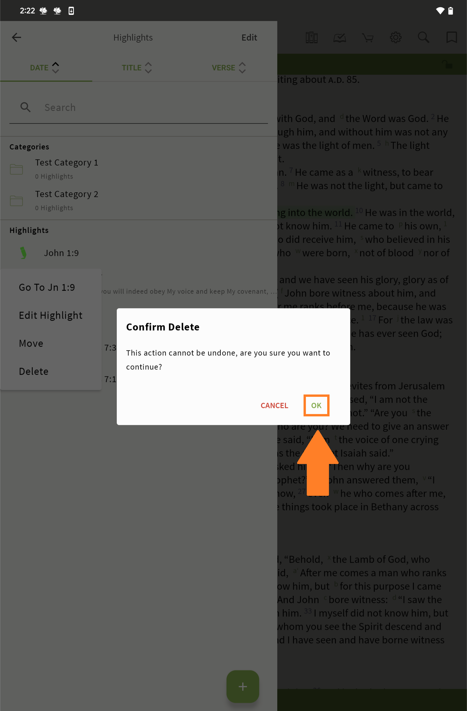Tap the back arrow in Highlights panel
This screenshot has width=467, height=711.
pyautogui.click(x=16, y=37)
